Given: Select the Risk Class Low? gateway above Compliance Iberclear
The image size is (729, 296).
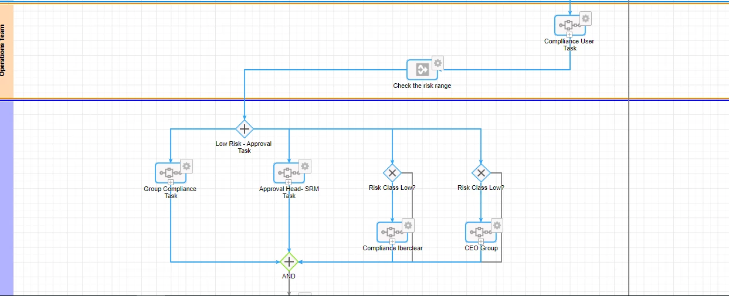Looking at the screenshot, I should click(x=392, y=173).
